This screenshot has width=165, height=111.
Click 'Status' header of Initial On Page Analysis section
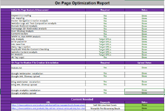(x=144, y=10)
